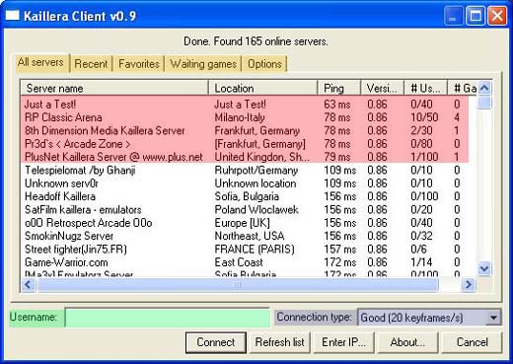Click the Connect button
The height and width of the screenshot is (364, 513).
(216, 342)
